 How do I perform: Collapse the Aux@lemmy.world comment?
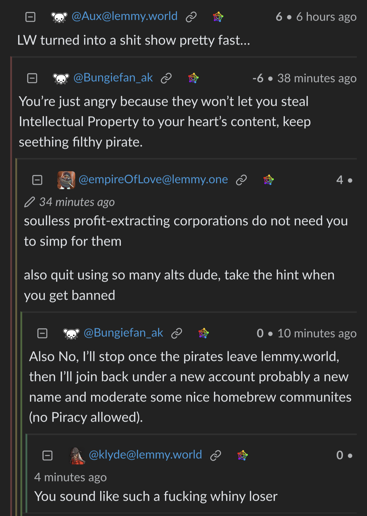30,17
